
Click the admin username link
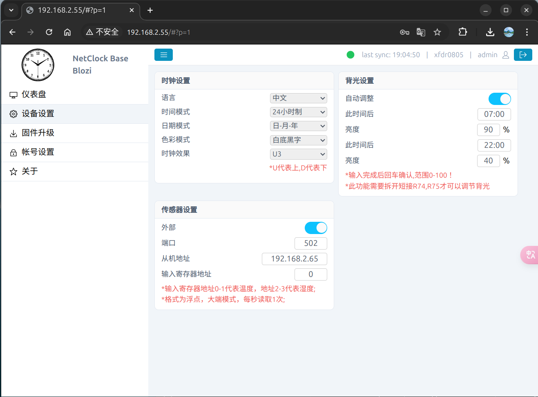tap(487, 55)
